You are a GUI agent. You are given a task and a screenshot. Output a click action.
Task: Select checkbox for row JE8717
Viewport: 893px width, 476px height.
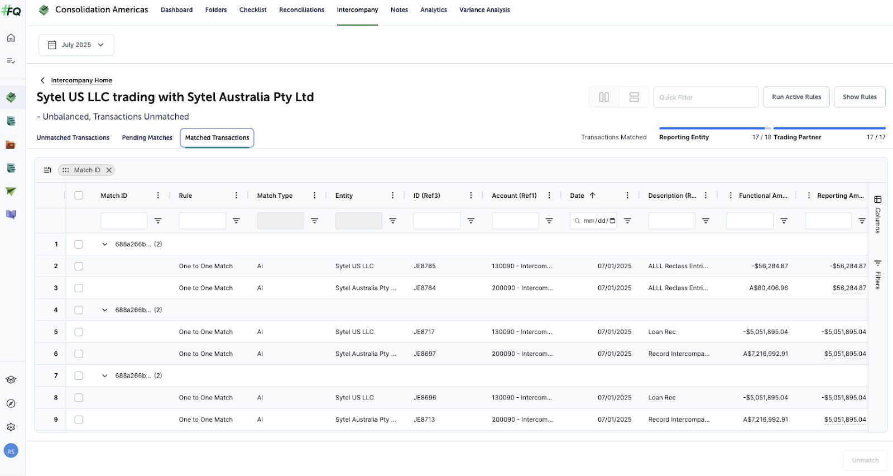point(79,332)
